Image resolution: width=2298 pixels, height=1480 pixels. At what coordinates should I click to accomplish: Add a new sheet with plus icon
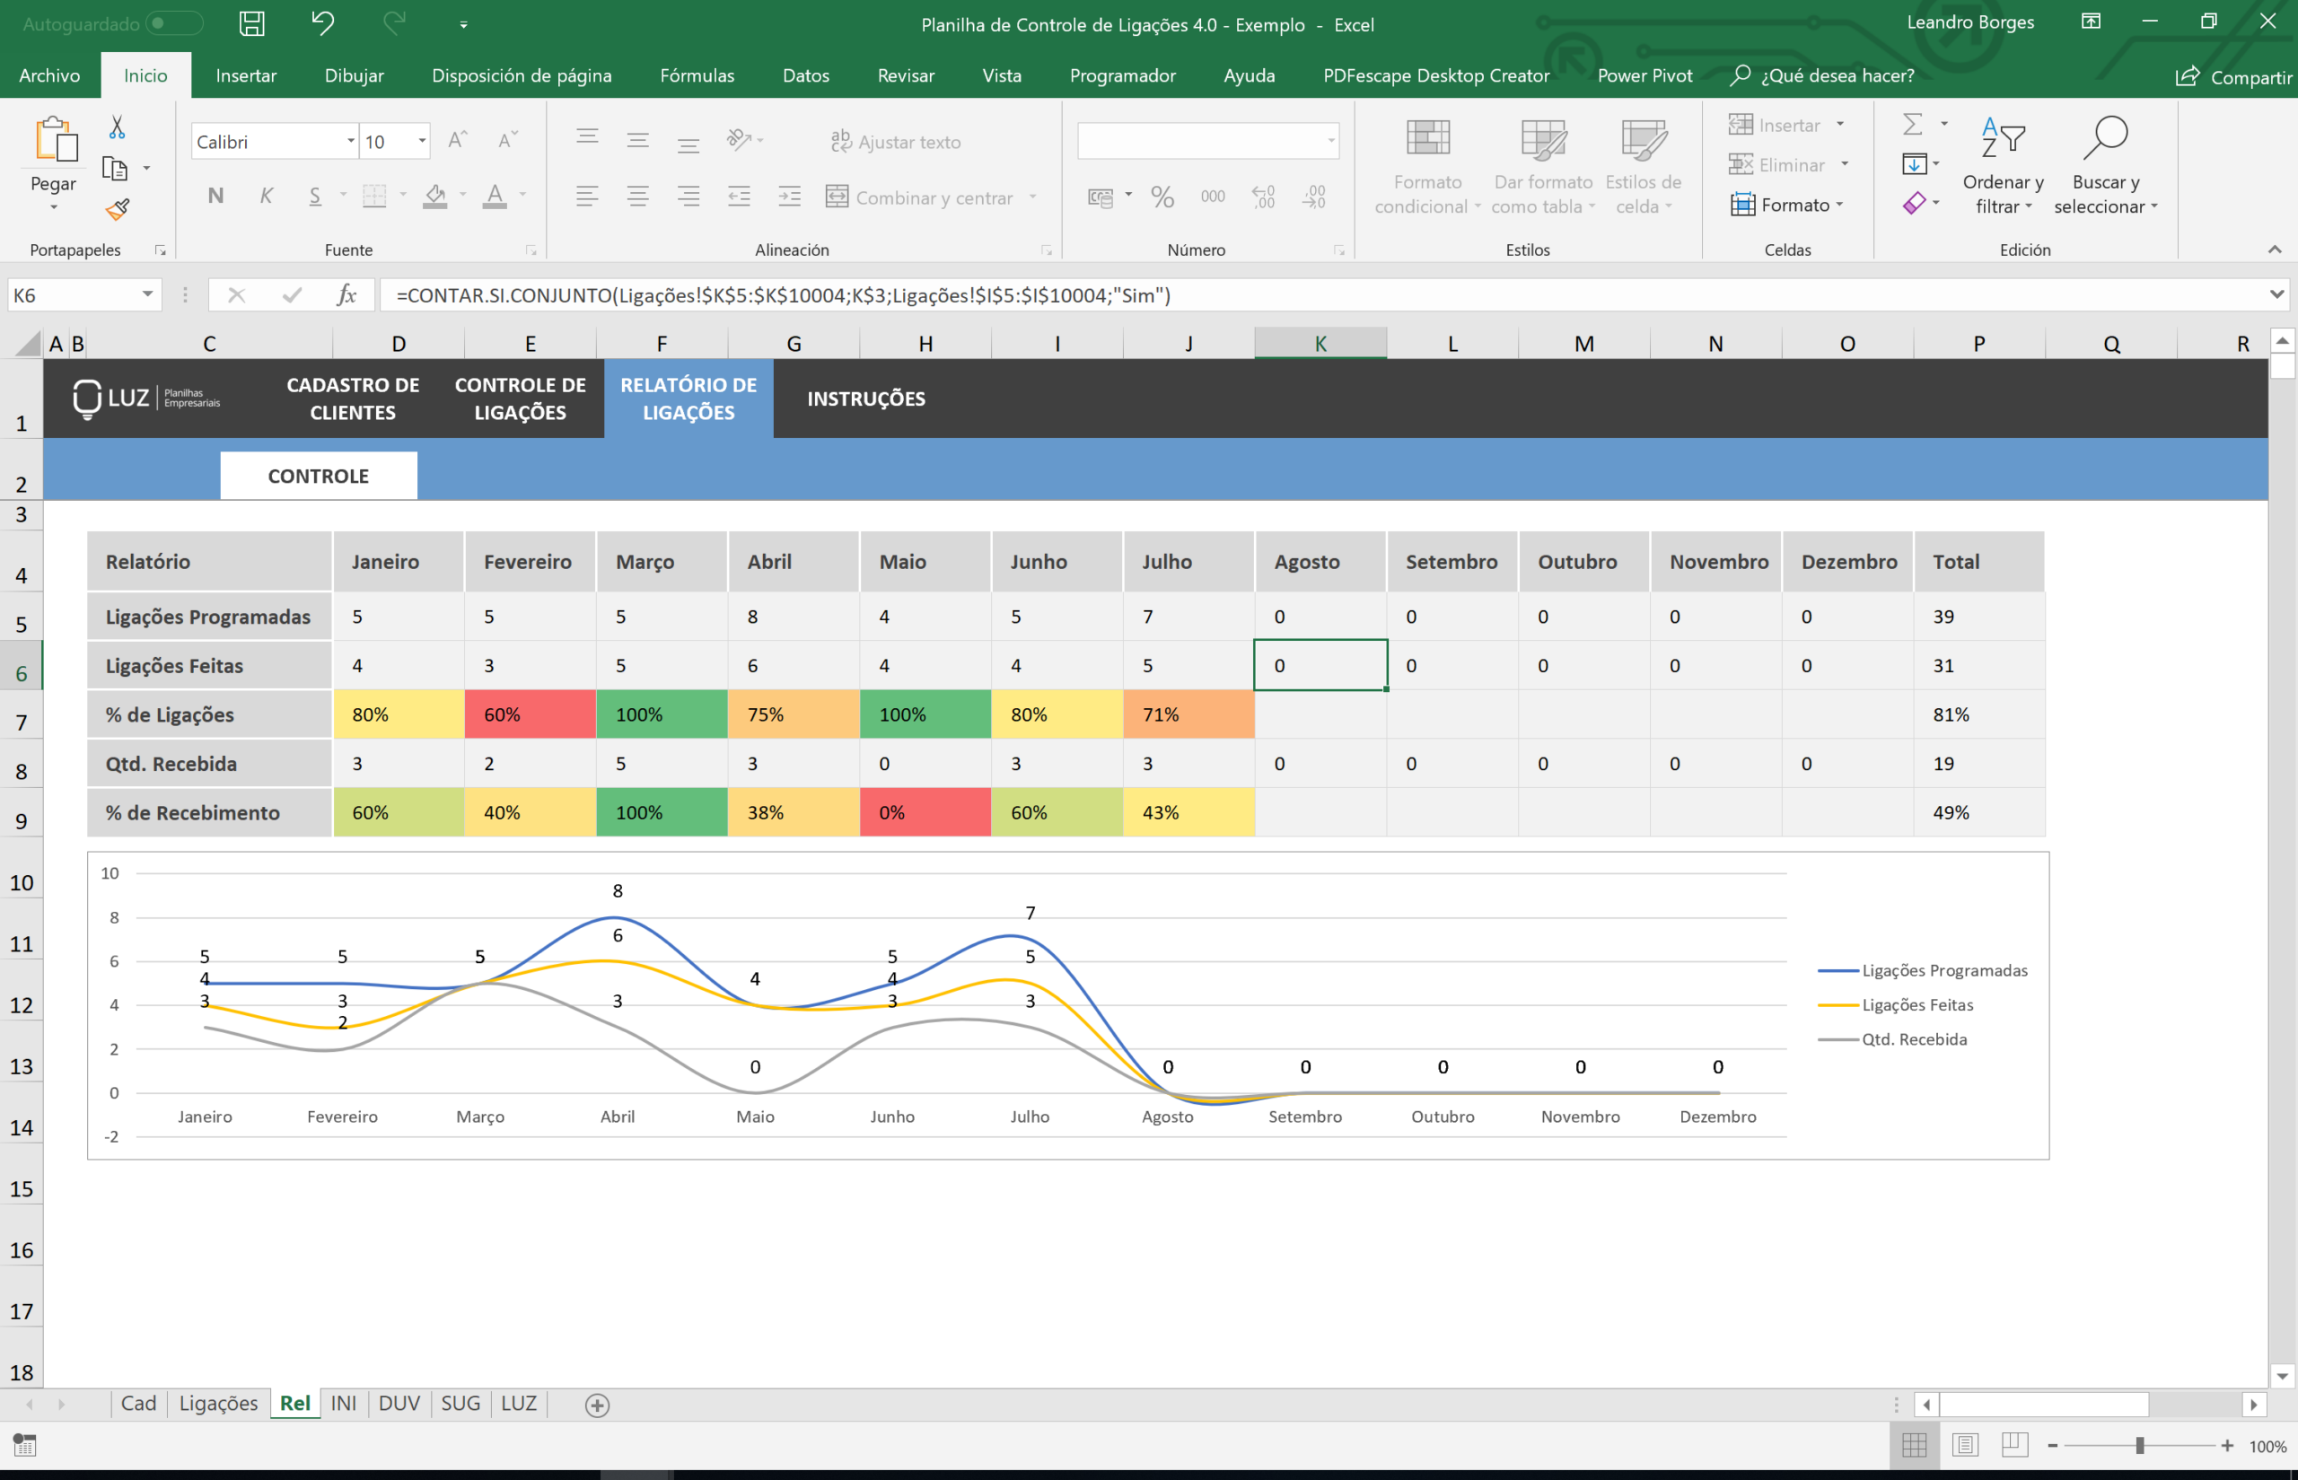coord(597,1405)
